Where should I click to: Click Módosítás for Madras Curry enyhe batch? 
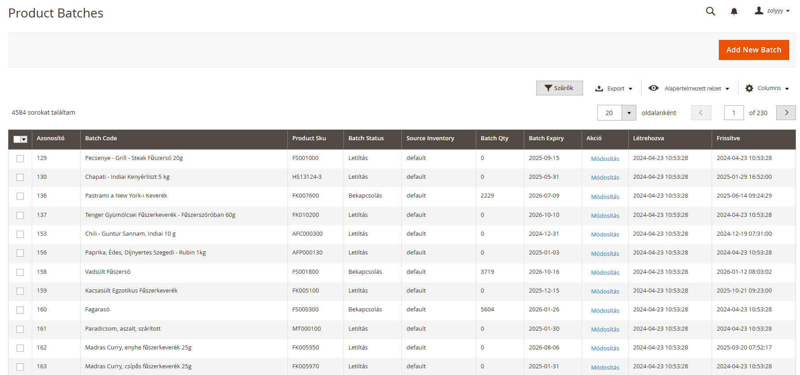[605, 348]
